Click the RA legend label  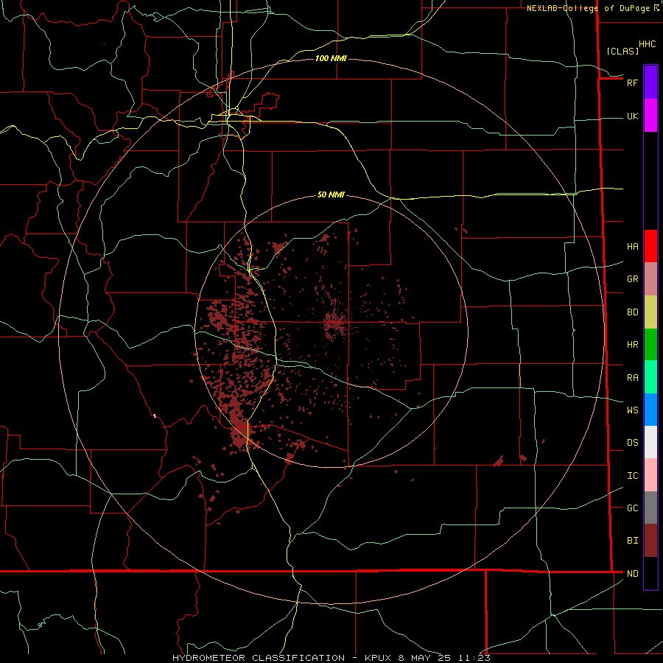633,377
